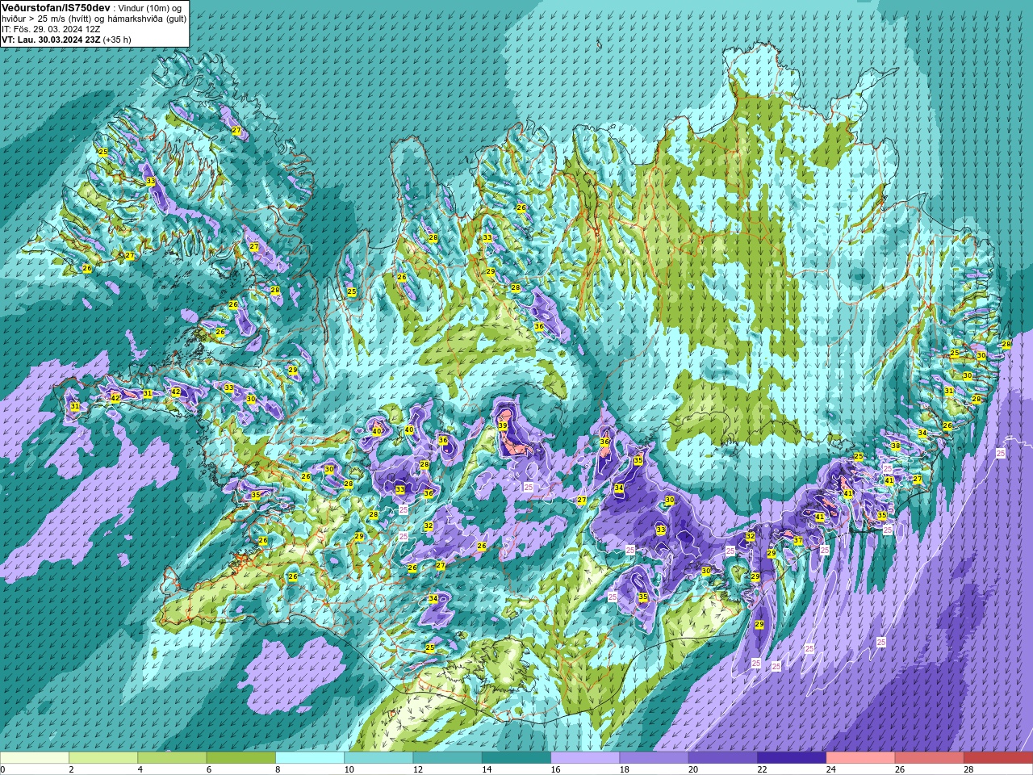
Task: Select the teal 12–14 m/s legend swatch
Action: 448,758
